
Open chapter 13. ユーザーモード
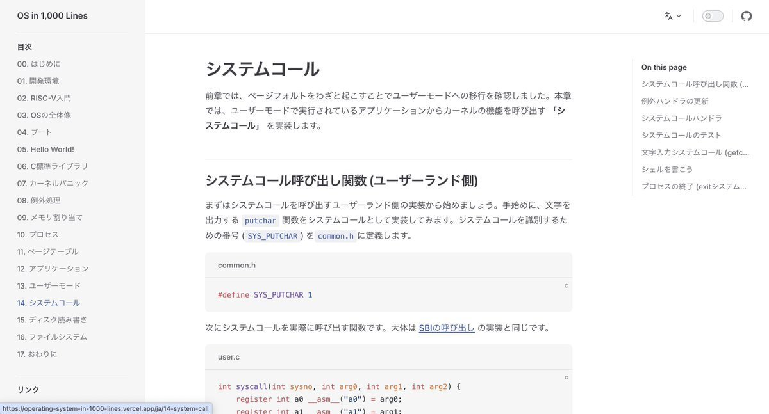(x=49, y=285)
